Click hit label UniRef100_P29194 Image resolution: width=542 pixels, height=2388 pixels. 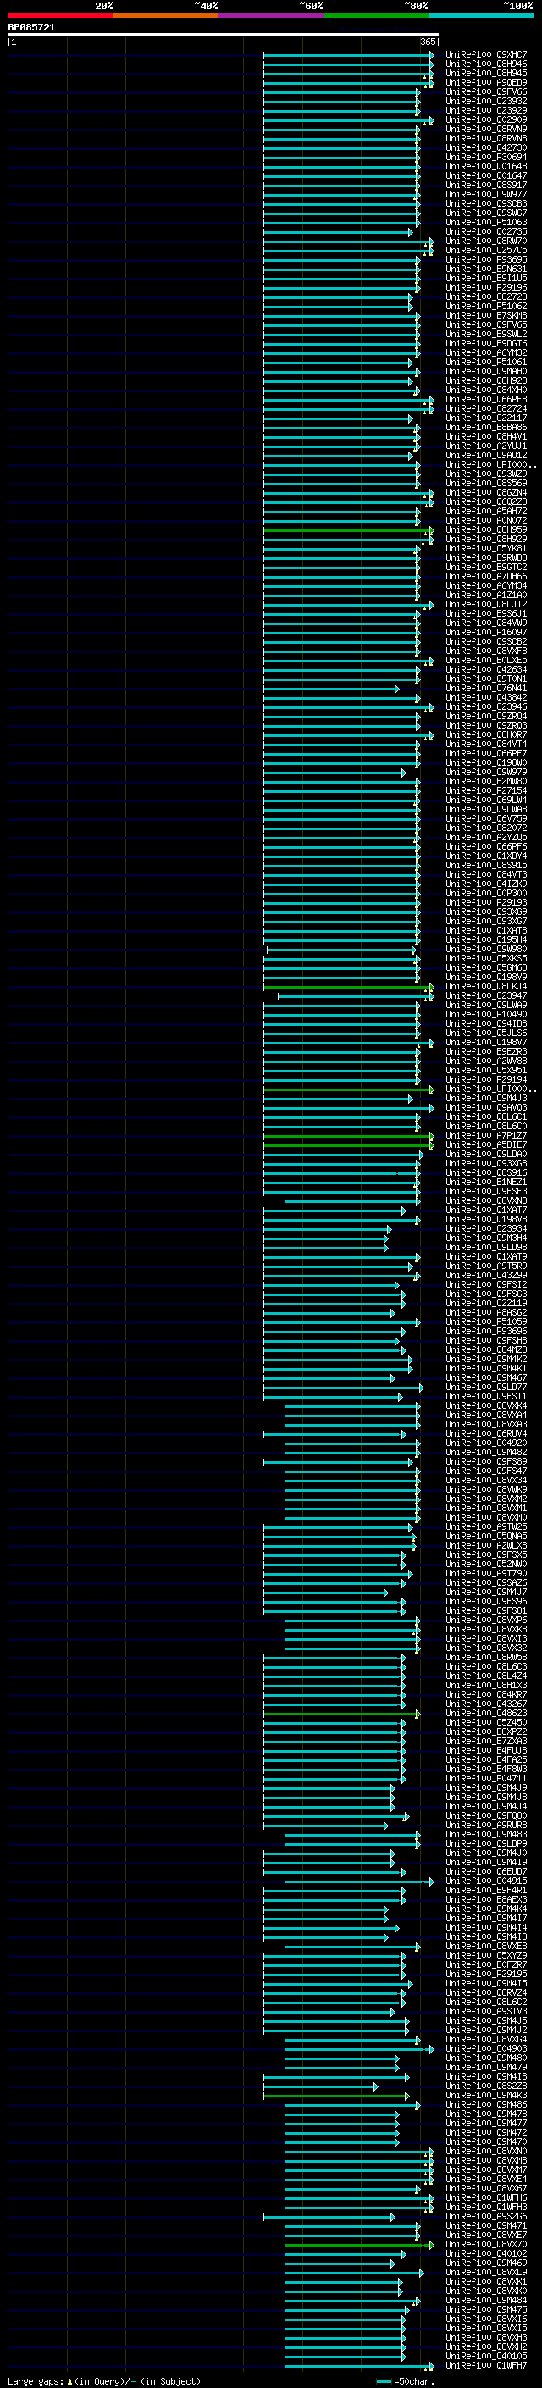pyautogui.click(x=486, y=1079)
